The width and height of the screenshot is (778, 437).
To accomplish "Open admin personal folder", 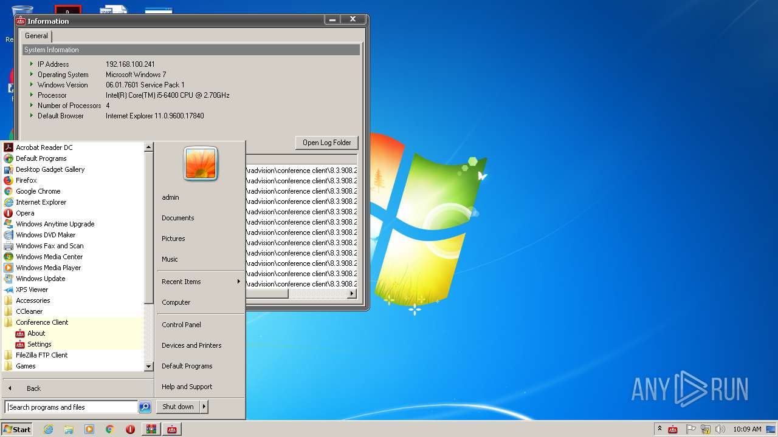I will coord(170,197).
